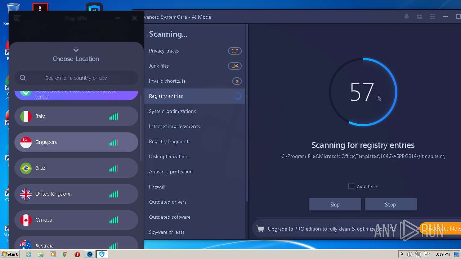The height and width of the screenshot is (259, 461).
Task: Skip the current registry entries scan
Action: (x=335, y=204)
